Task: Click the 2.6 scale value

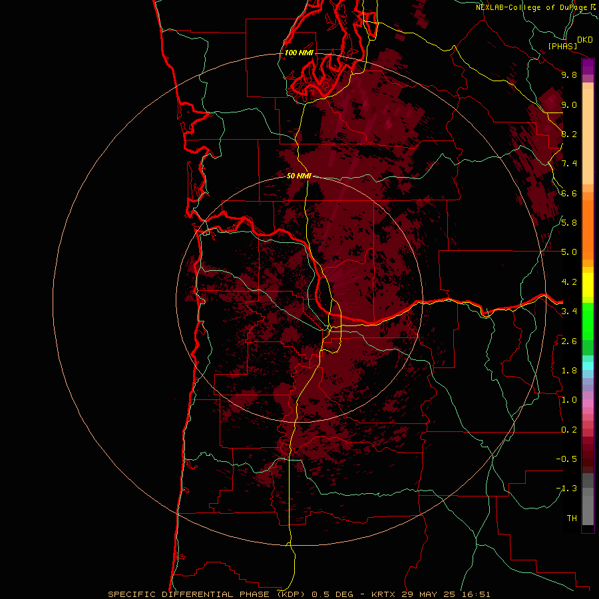Action: 569,341
